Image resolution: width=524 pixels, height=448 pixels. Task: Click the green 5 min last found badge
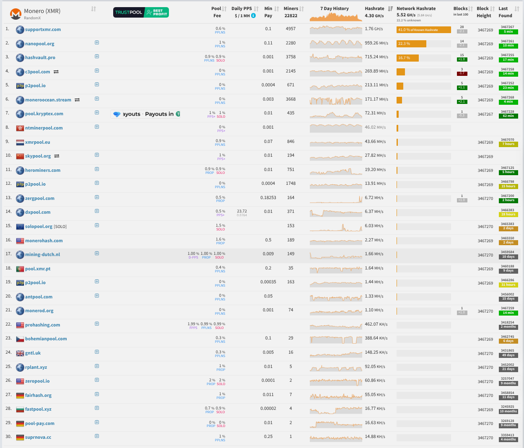coord(508,32)
